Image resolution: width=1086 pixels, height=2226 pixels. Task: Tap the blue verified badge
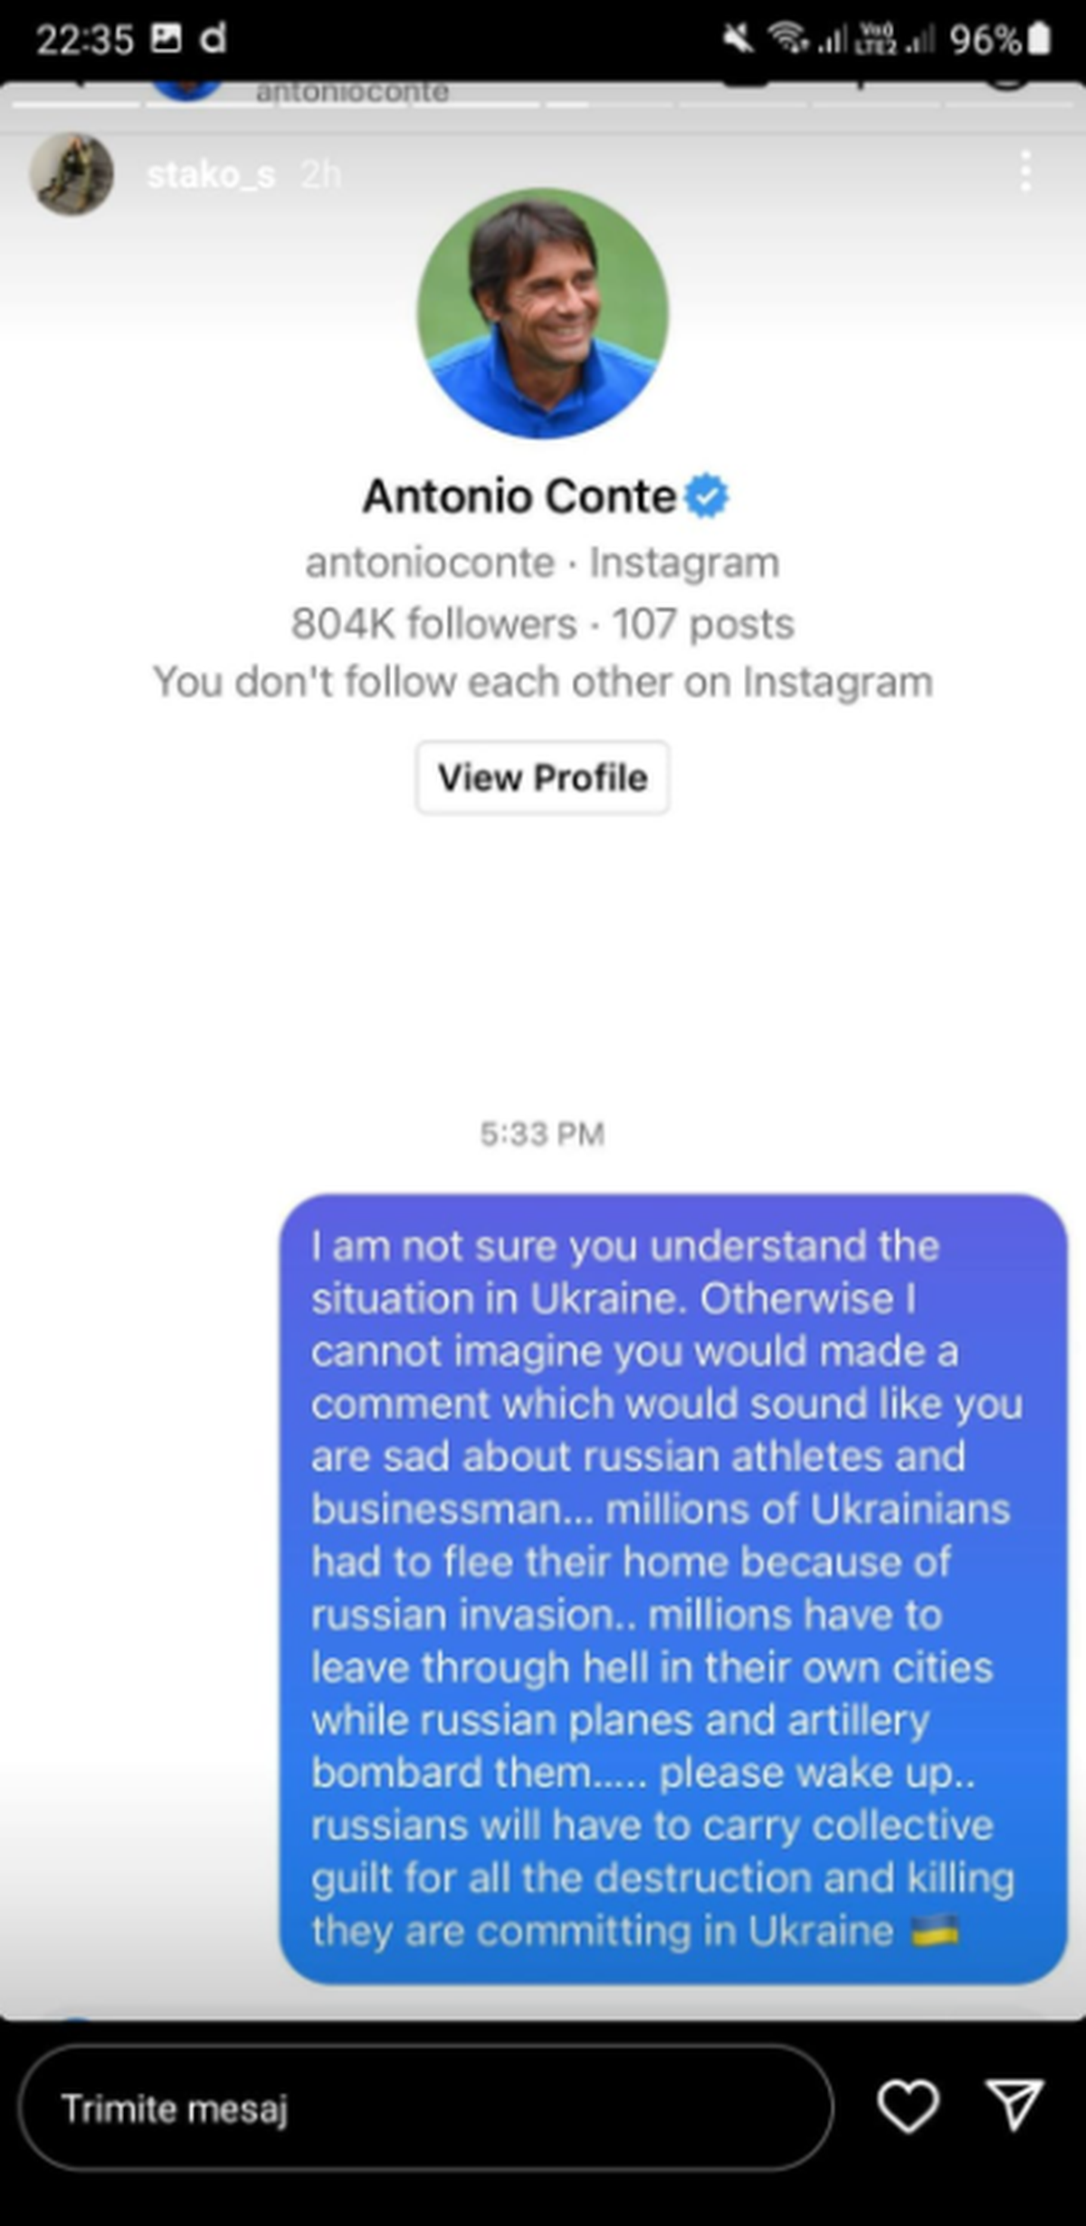pos(706,496)
